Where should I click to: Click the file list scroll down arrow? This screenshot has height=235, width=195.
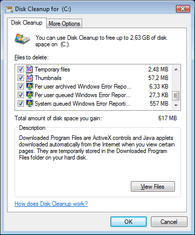click(x=176, y=105)
